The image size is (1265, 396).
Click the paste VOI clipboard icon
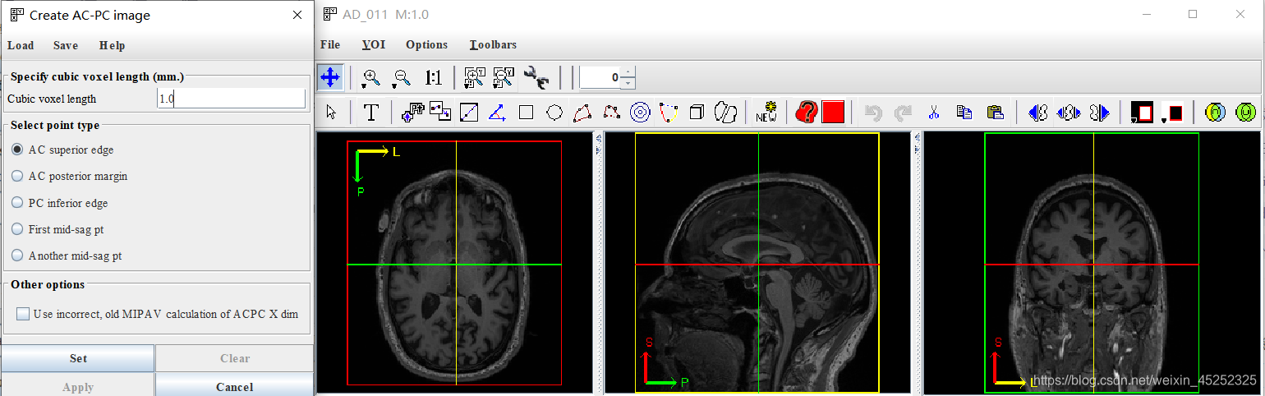point(995,113)
